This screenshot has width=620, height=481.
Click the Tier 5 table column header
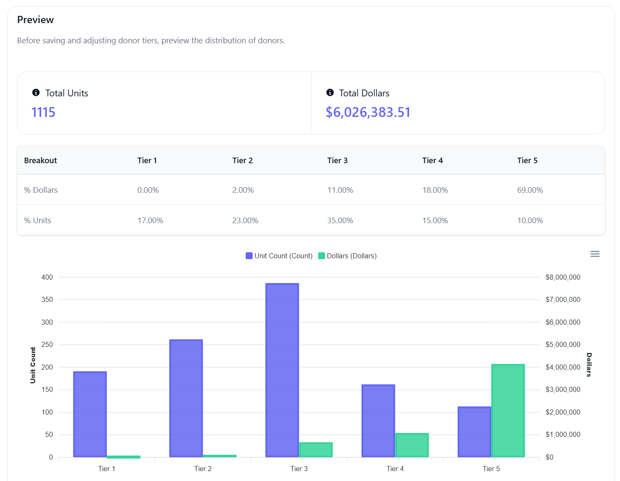coord(527,161)
